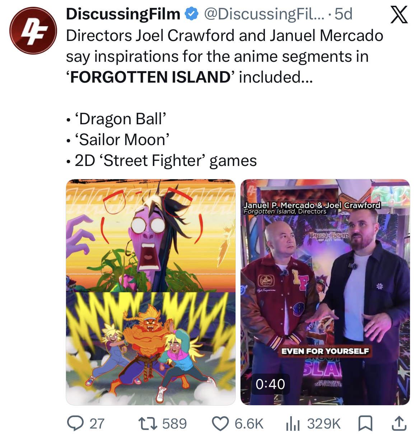Open the X logo icon
This screenshot has height=435, width=420.
(x=399, y=15)
